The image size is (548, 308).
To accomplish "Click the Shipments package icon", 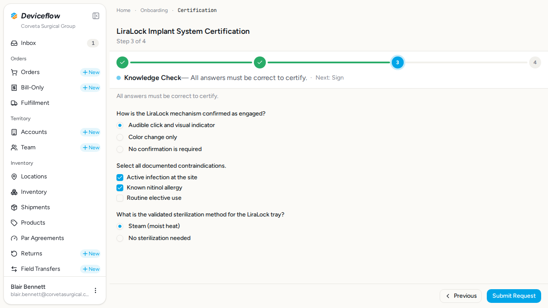I will point(14,207).
